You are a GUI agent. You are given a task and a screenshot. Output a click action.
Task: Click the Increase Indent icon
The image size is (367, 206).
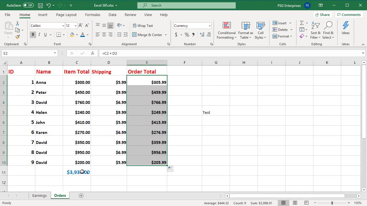(126, 35)
